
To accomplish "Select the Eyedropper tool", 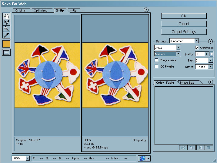I will (x=6, y=35).
